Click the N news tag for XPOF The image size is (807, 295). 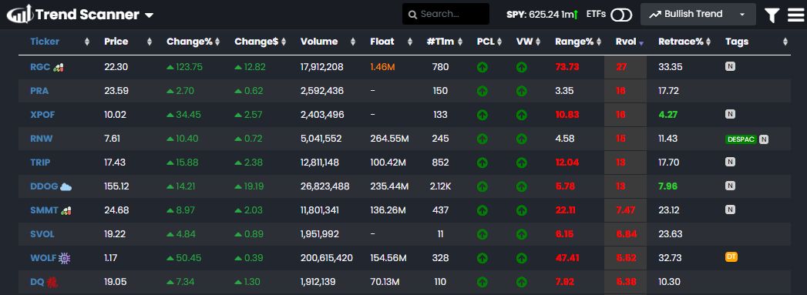[x=730, y=113]
